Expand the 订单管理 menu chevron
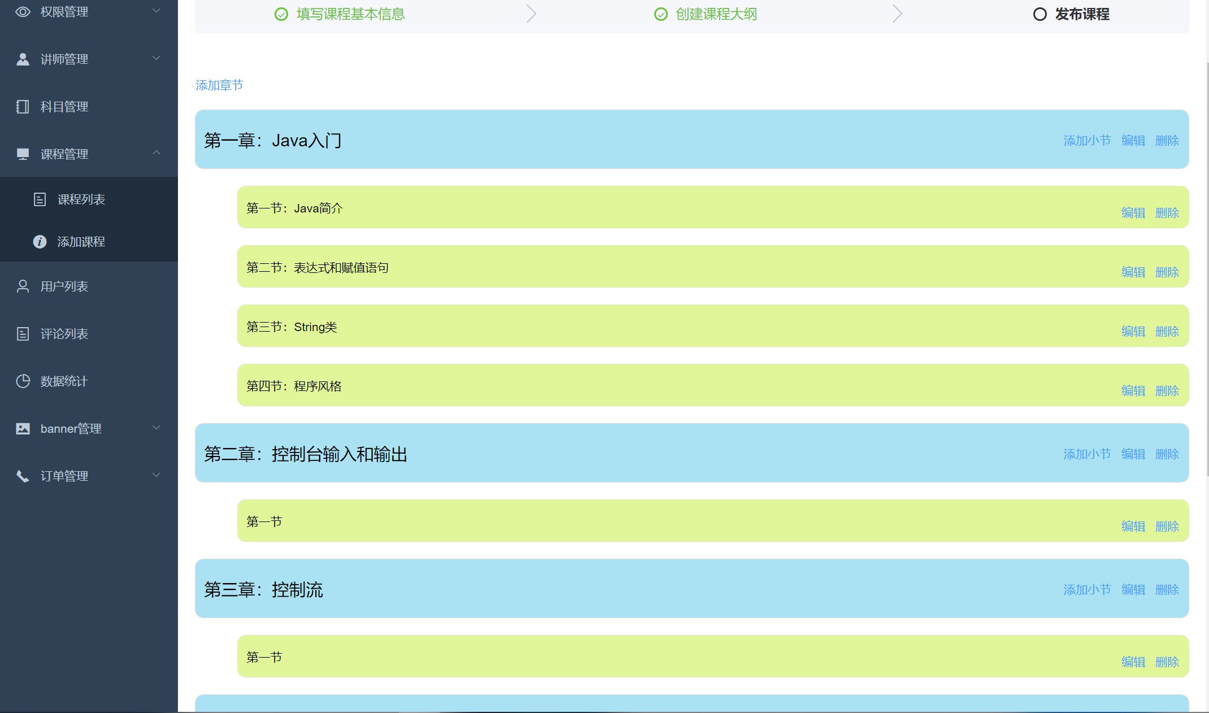Image resolution: width=1209 pixels, height=713 pixels. click(156, 475)
